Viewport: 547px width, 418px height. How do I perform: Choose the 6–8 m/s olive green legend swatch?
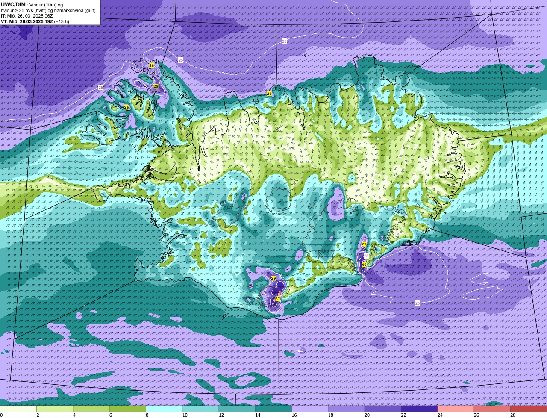[128, 409]
